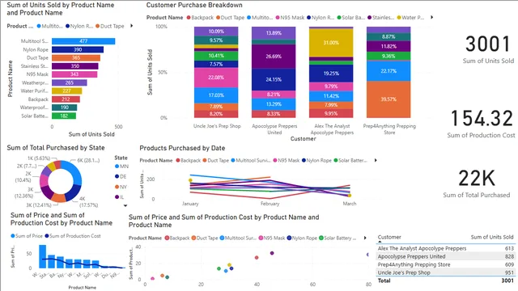Viewport: 518px width, 291px height.
Task: Click Stainles... in the Customer Purchase Breakdown legend
Action: point(380,18)
